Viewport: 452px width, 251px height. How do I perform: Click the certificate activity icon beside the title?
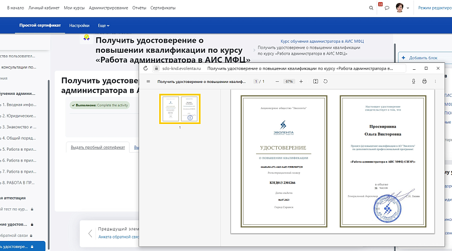point(86,38)
